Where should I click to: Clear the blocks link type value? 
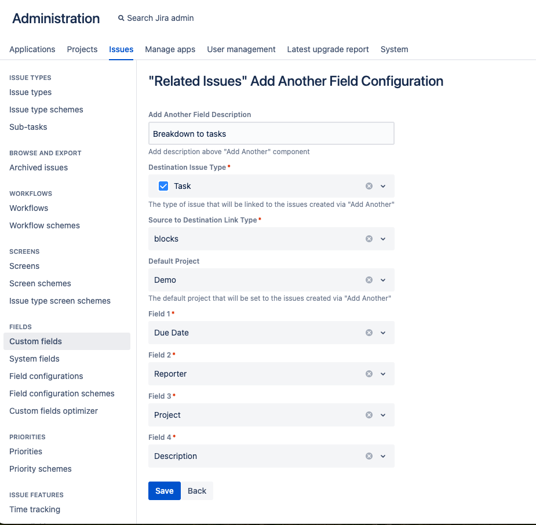369,239
